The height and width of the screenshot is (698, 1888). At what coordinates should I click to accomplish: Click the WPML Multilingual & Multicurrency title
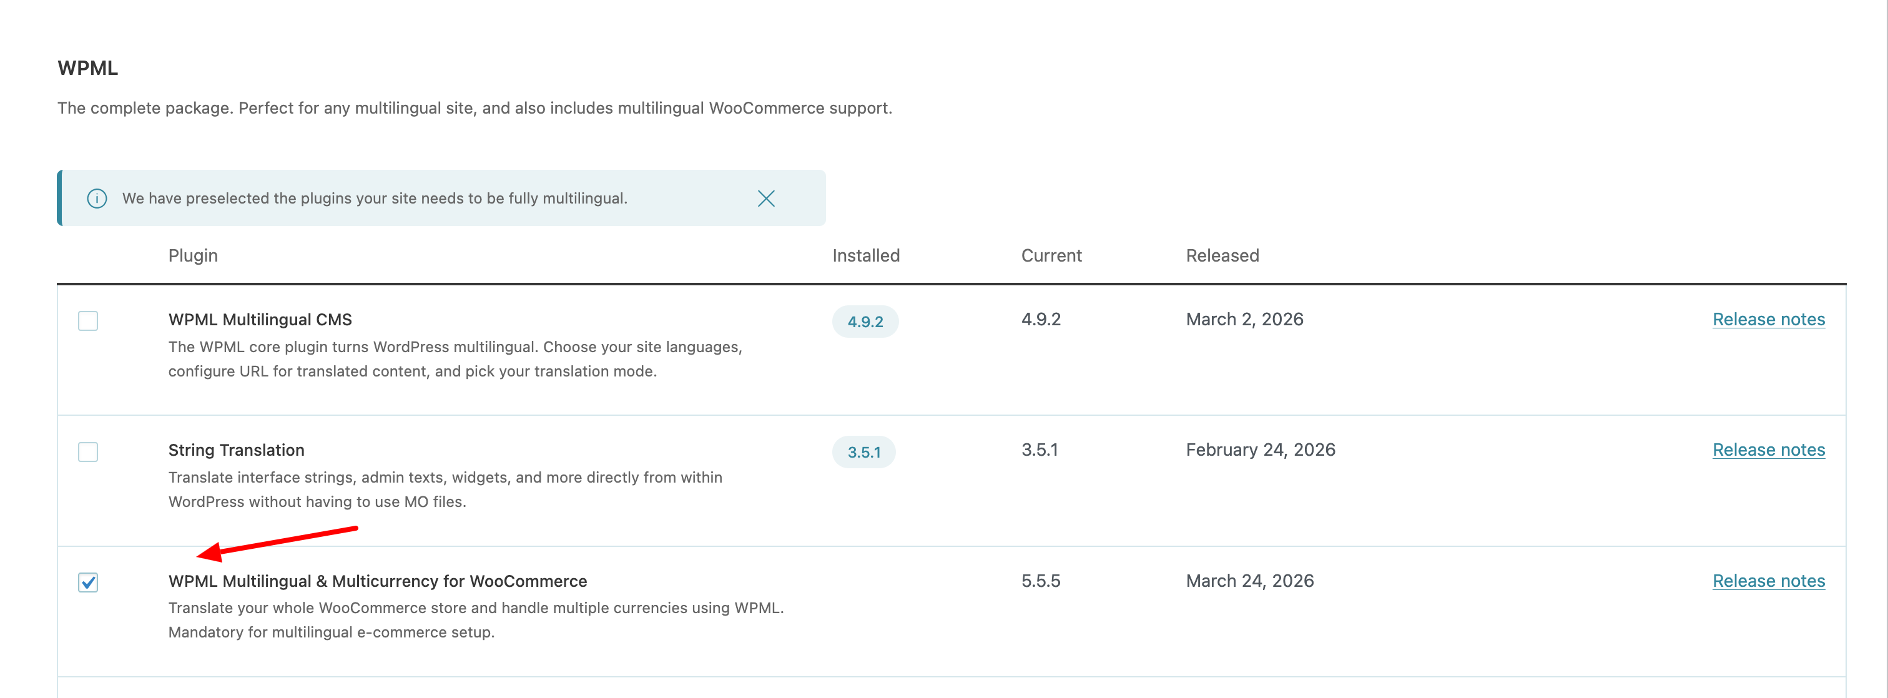(378, 581)
